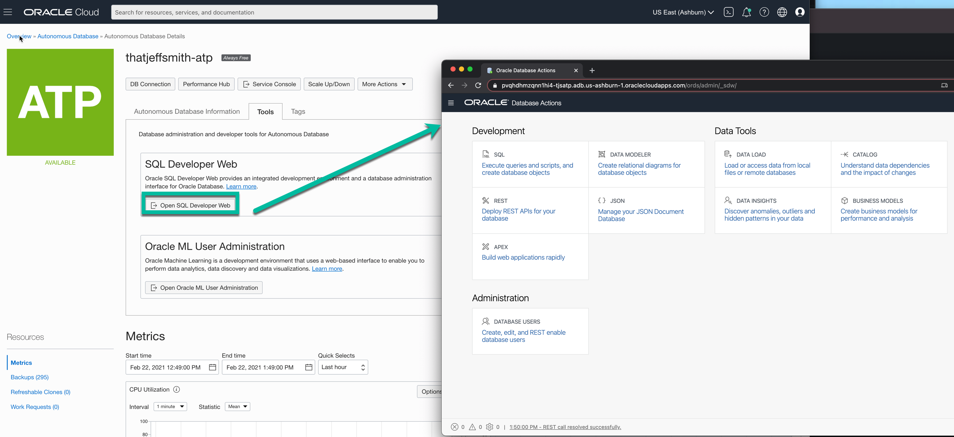The height and width of the screenshot is (437, 954).
Task: Select Metrics in Resources list
Action: (x=21, y=363)
